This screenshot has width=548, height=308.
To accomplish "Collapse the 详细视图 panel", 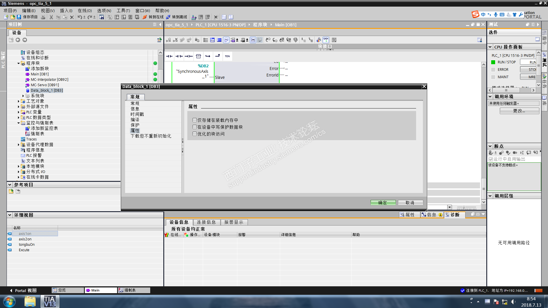I will point(10,215).
